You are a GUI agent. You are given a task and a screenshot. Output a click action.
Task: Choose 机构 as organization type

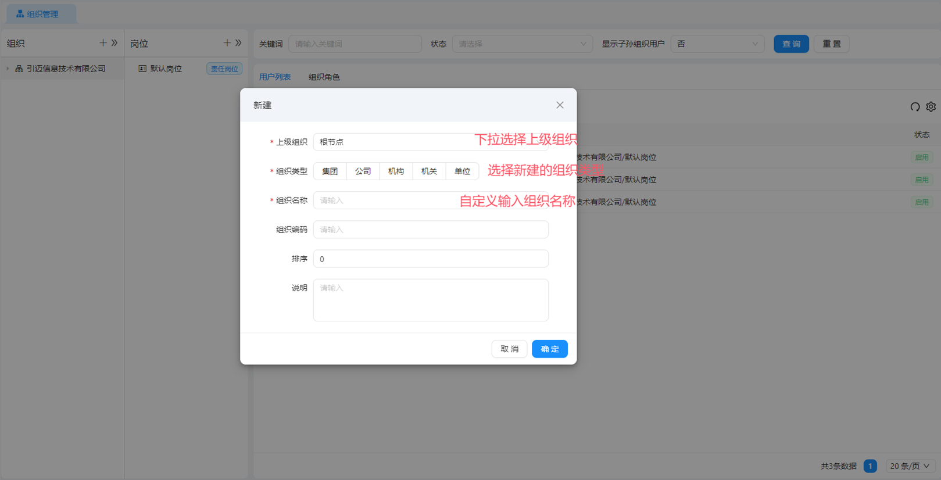pyautogui.click(x=396, y=171)
